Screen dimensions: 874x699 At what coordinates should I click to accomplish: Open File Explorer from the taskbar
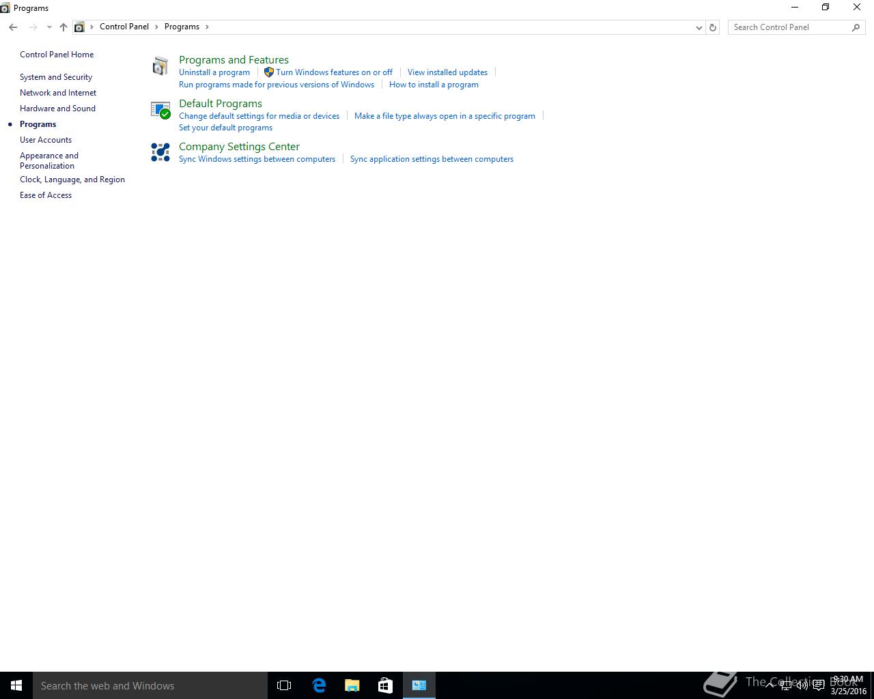coord(352,685)
